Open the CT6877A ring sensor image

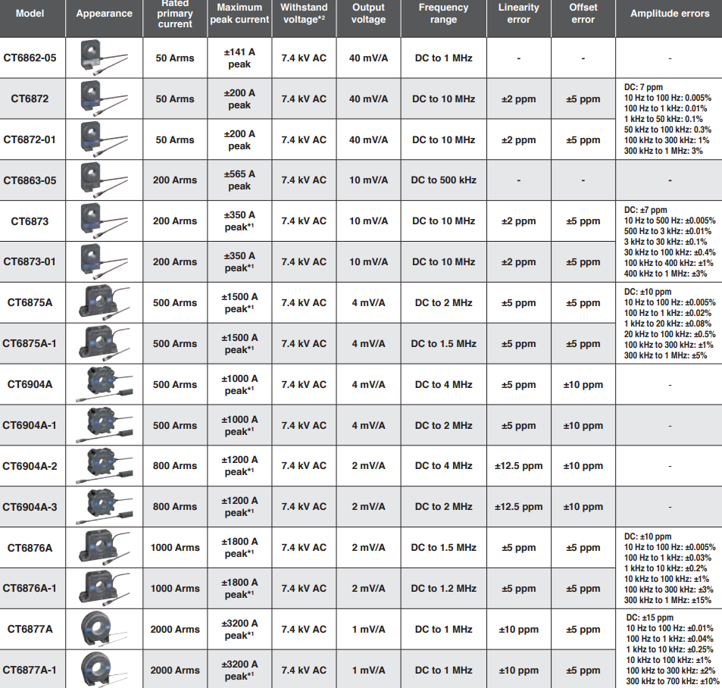pyautogui.click(x=104, y=629)
